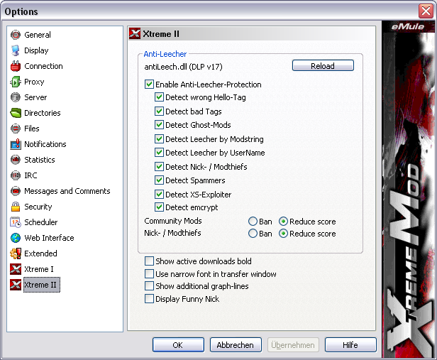This screenshot has width=437, height=360.
Task: Select Reduce score for Community Mods
Action: (x=284, y=222)
